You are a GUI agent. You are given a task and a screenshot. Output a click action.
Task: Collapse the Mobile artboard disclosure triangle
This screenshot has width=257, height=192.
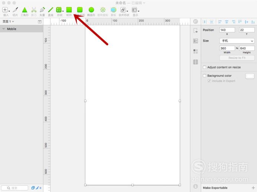click(x=4, y=29)
